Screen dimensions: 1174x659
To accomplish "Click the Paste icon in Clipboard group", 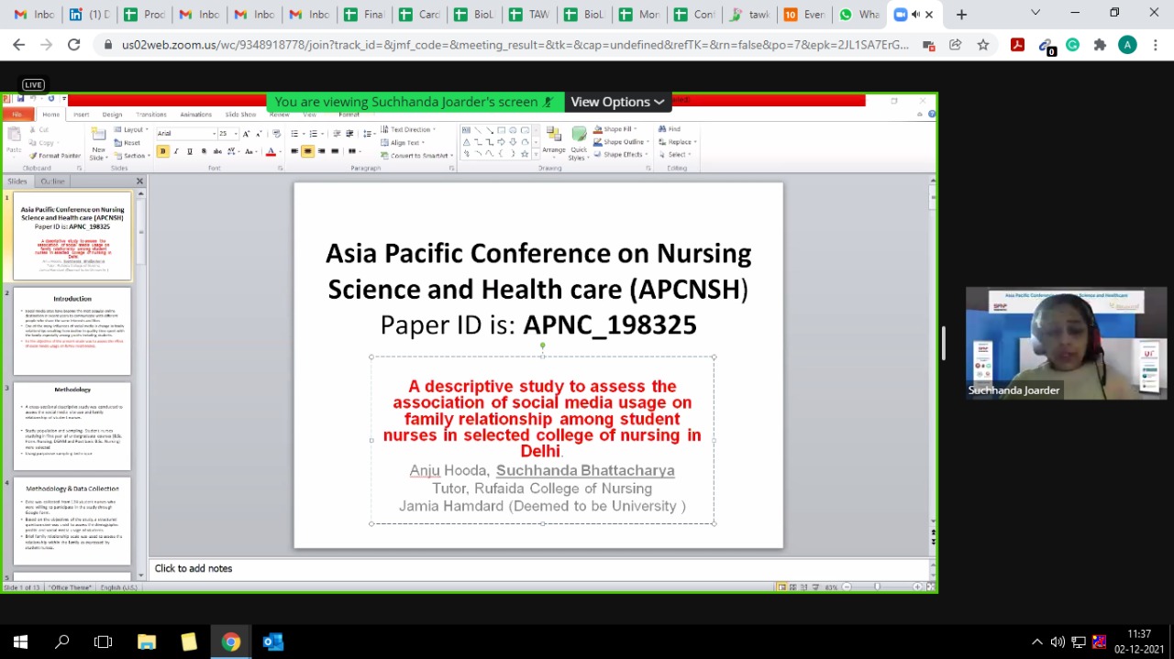I will [14, 134].
